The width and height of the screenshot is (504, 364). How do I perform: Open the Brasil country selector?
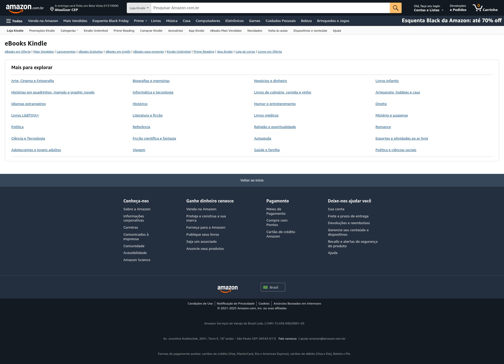pos(273,287)
